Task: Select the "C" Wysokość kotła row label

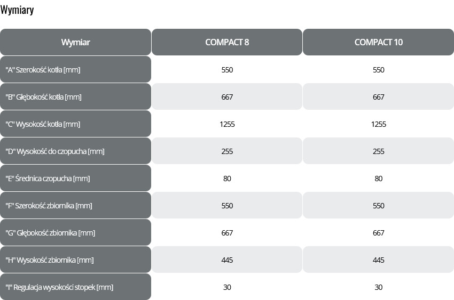Action: point(43,124)
